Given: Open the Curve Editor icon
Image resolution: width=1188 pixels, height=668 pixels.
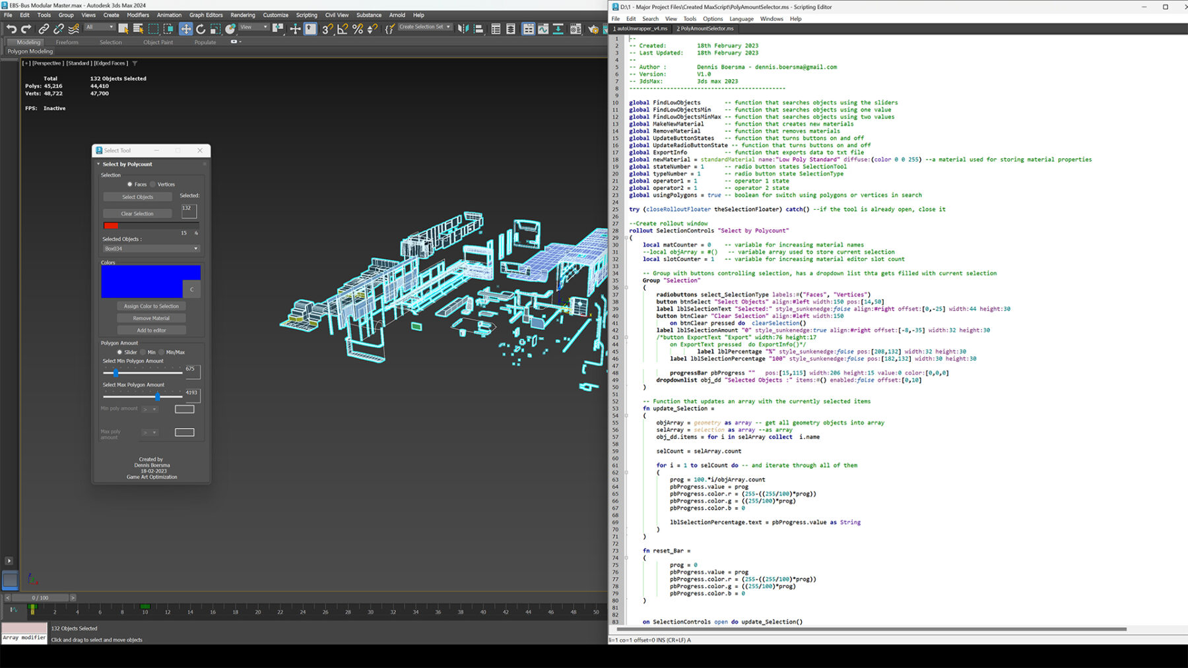Looking at the screenshot, I should pos(543,29).
